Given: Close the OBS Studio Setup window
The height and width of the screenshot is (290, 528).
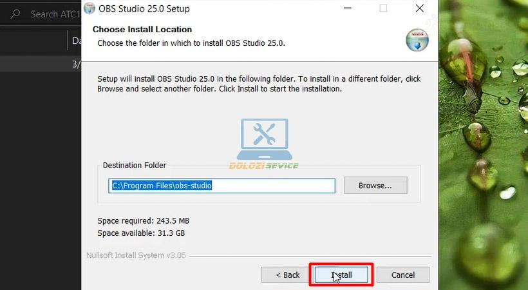Looking at the screenshot, I should pos(420,9).
